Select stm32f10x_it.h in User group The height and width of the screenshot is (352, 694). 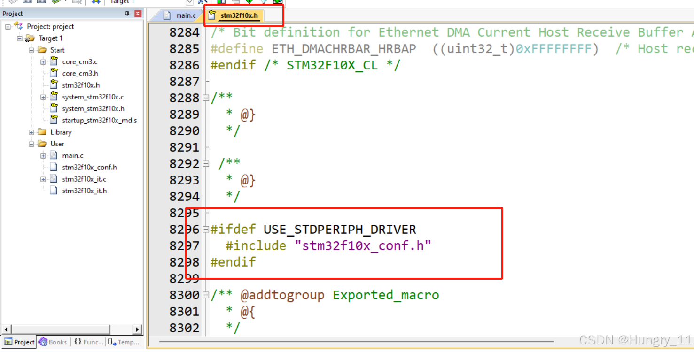[x=85, y=191]
